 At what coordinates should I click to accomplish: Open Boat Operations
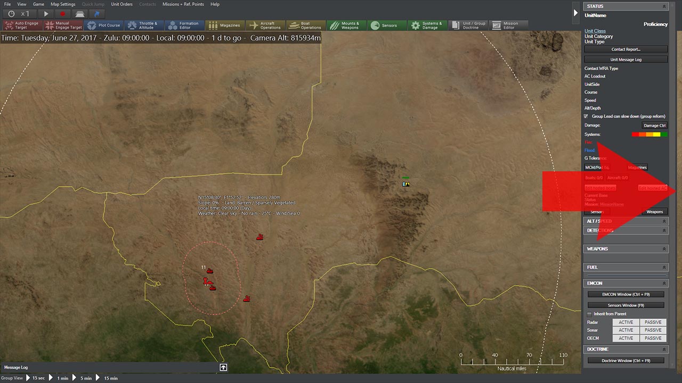306,26
